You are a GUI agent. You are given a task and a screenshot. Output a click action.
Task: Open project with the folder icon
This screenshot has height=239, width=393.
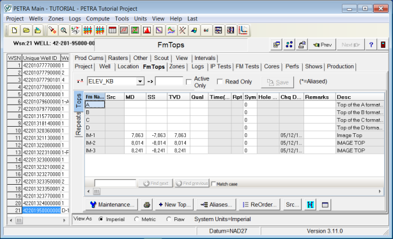pyautogui.click(x=26, y=31)
